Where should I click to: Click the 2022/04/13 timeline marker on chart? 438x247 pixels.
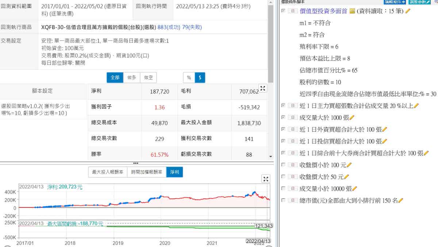click(258, 241)
